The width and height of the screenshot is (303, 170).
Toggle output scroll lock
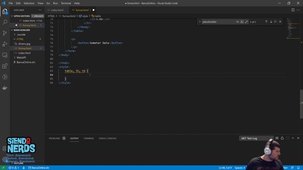click(282, 138)
